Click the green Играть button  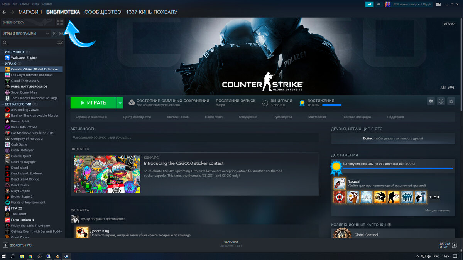[93, 103]
